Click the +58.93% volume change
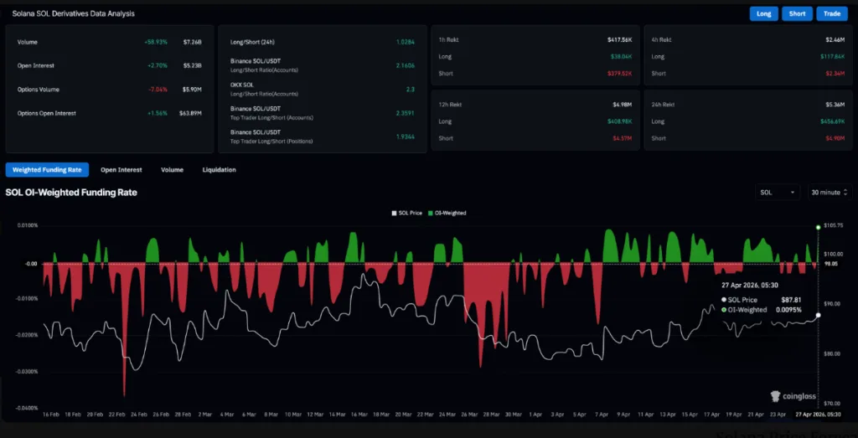 (x=156, y=42)
